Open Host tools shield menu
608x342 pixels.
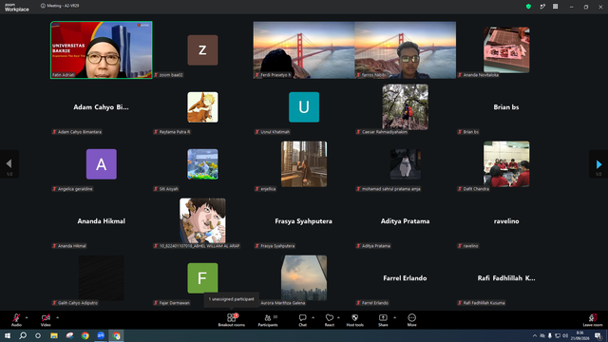(354, 320)
